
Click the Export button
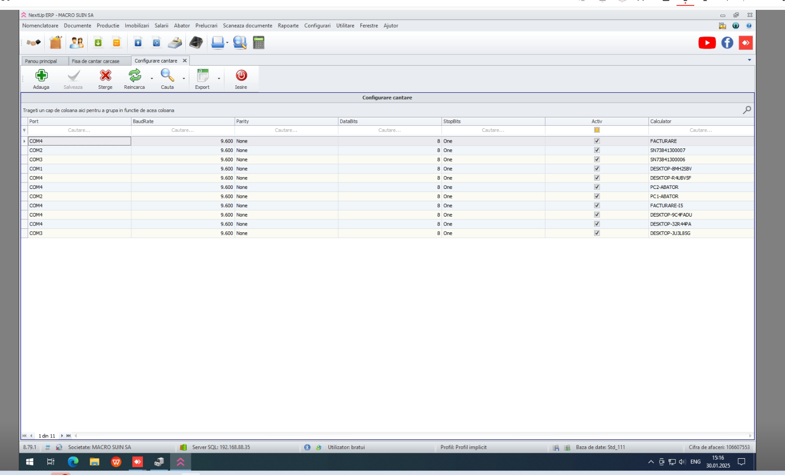(x=202, y=78)
